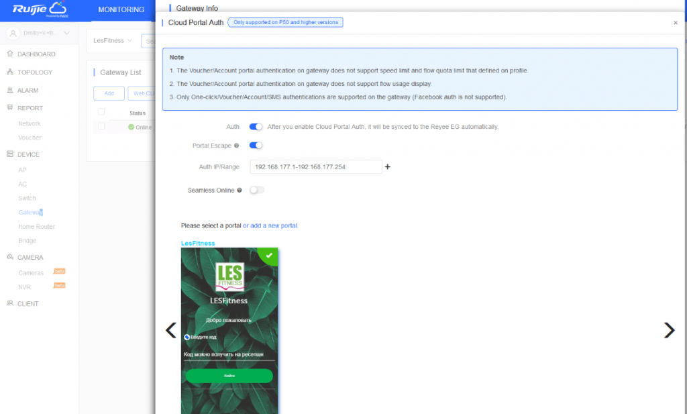Disable the Auth toggle switch
This screenshot has width=687, height=414.
(256, 127)
